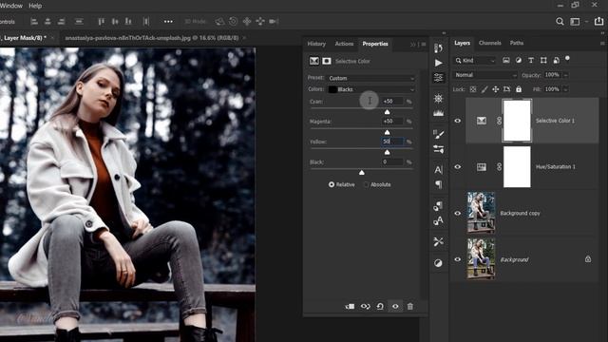Open the three-dots more options in options bar
The width and height of the screenshot is (608, 342).
(x=168, y=21)
